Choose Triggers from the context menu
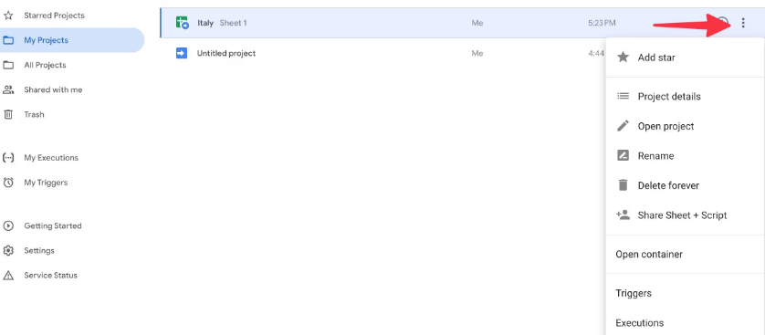 coord(685,293)
